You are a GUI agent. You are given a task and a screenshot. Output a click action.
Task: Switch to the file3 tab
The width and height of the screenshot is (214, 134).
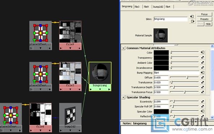pos(137,6)
